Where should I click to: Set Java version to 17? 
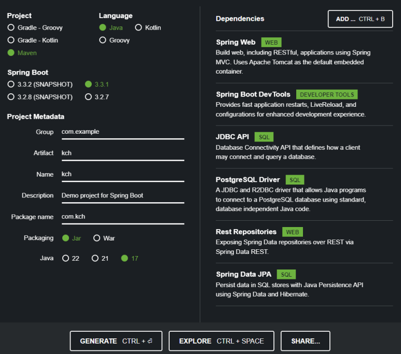(130, 259)
